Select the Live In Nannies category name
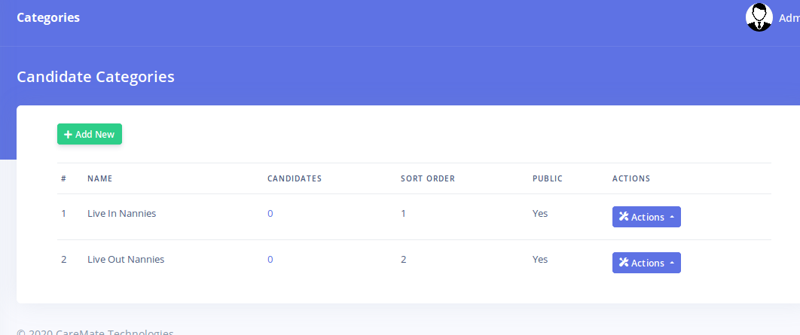Viewport: 800px width, 335px height. point(121,214)
